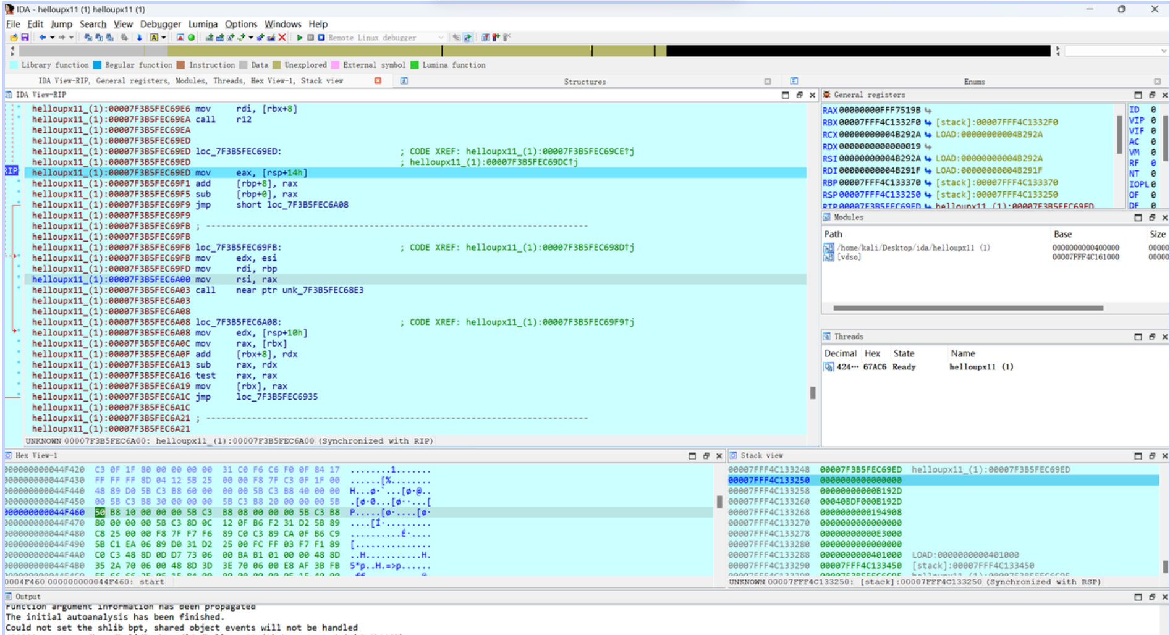Click the green circle toolbar icon
Screen dimensions: 1170x635
point(192,38)
